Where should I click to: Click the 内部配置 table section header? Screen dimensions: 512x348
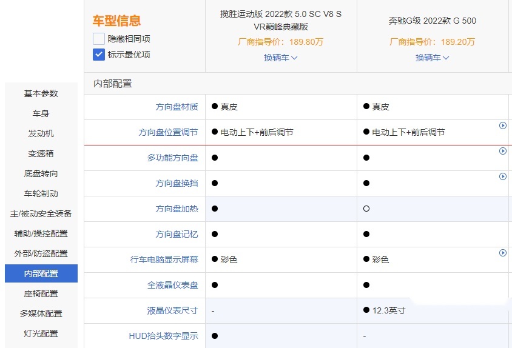pyautogui.click(x=113, y=84)
